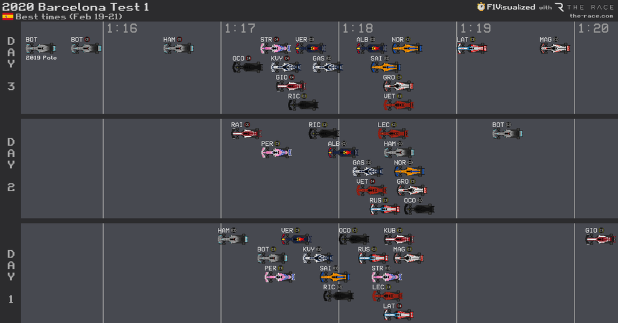Click Bottas's Mercedes car on Day 2
This screenshot has height=323, width=618.
tap(508, 134)
